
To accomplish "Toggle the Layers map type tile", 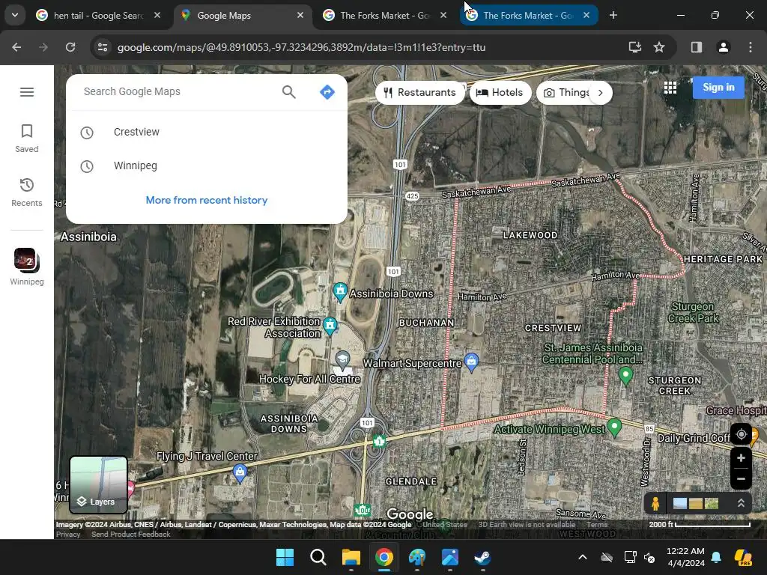I will (x=99, y=484).
